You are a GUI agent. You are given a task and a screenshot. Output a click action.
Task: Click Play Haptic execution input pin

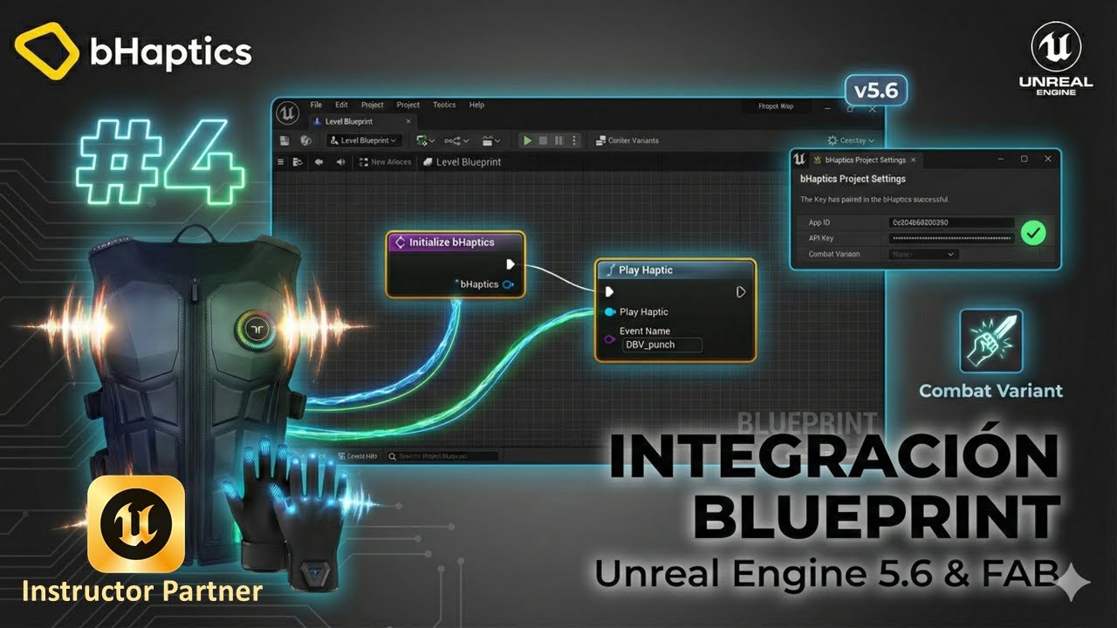609,292
